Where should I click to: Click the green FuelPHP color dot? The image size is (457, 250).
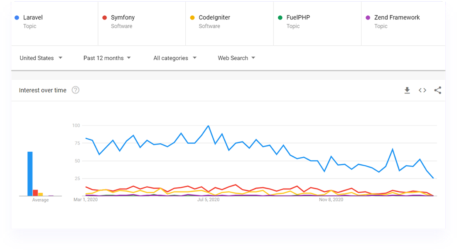tap(279, 17)
